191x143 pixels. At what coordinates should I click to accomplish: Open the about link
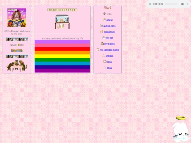click(109, 20)
